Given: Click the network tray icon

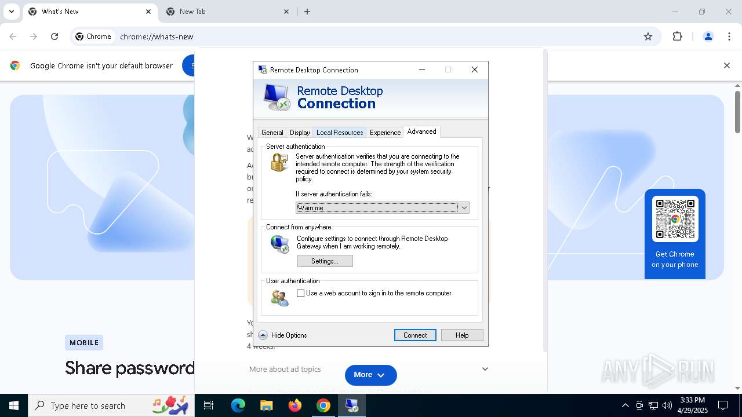Looking at the screenshot, I should click(x=653, y=405).
